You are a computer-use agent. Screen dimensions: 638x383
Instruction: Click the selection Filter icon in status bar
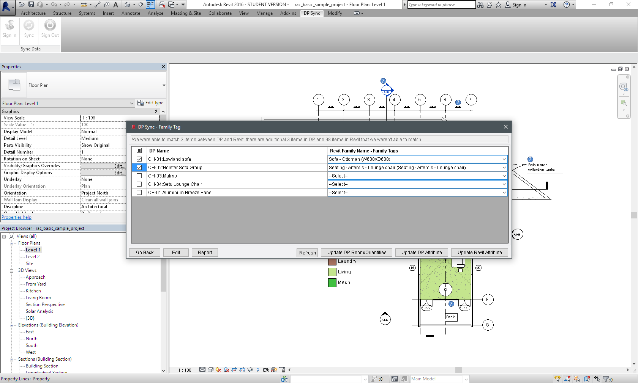pos(606,379)
